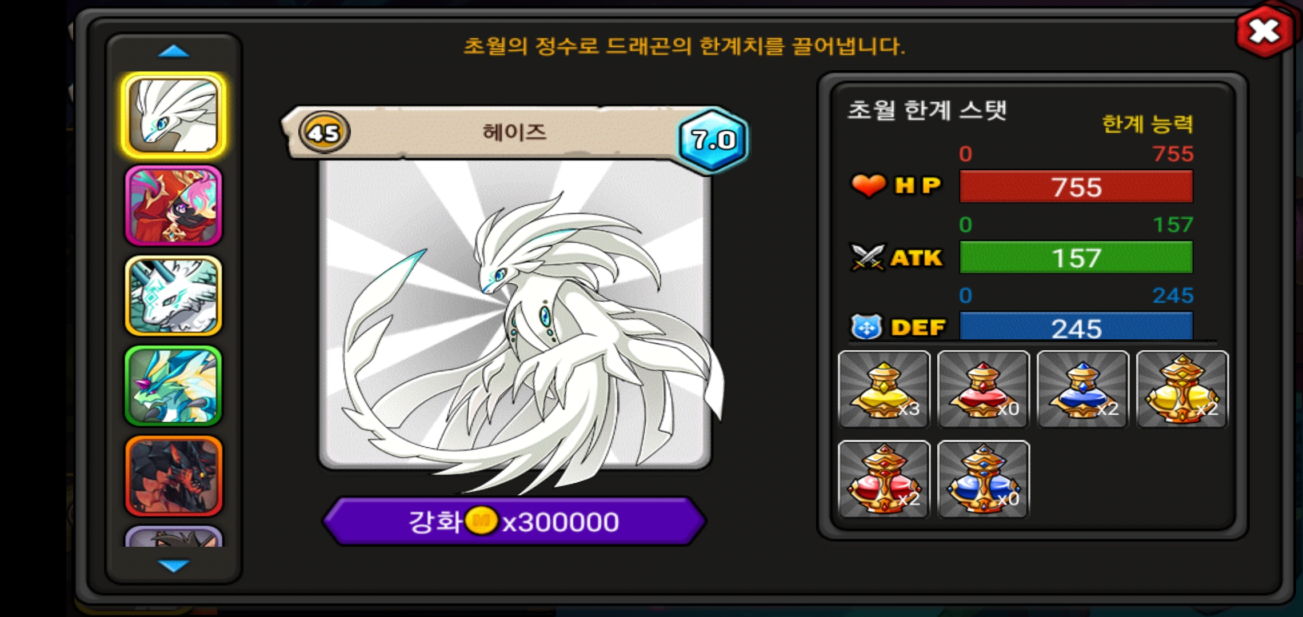This screenshot has height=617, width=1303.
Task: Choose the dark red-framed dragon portrait
Action: pos(174,476)
